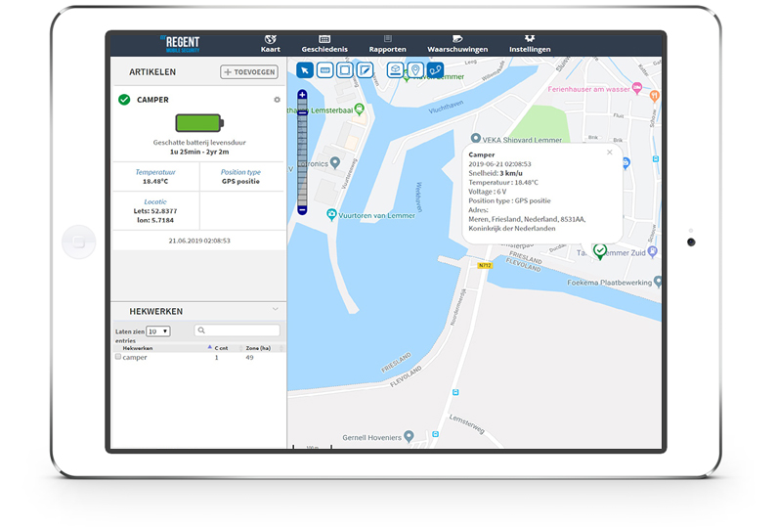The height and width of the screenshot is (527, 777).
Task: Click the map zoom slider bar
Action: tap(302, 152)
